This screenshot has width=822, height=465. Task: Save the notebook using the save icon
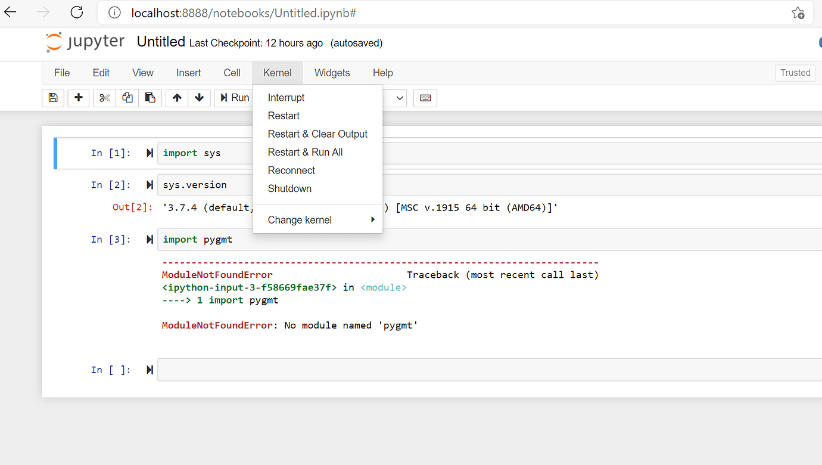[x=52, y=98]
